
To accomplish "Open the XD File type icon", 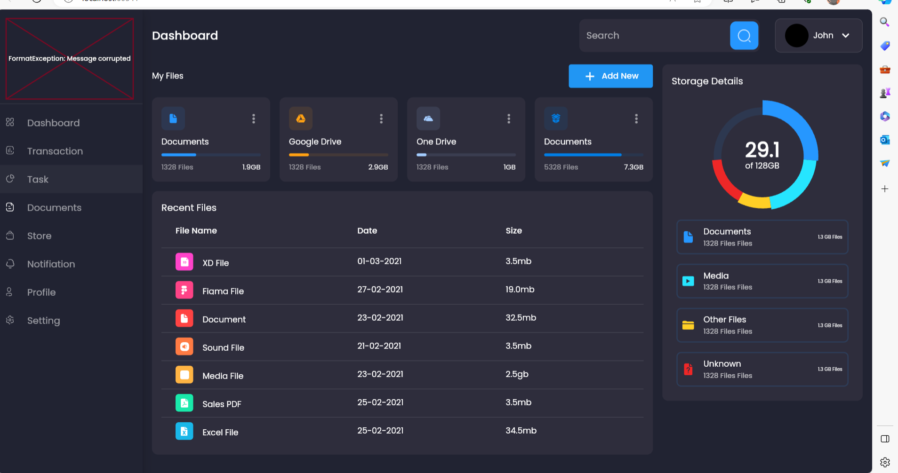I will point(184,262).
